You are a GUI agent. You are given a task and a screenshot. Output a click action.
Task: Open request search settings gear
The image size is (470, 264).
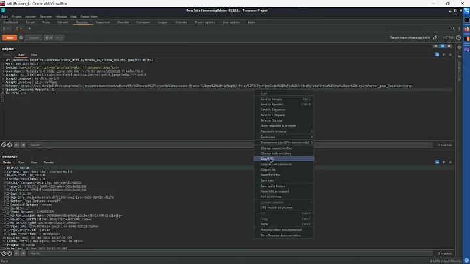click(10, 145)
